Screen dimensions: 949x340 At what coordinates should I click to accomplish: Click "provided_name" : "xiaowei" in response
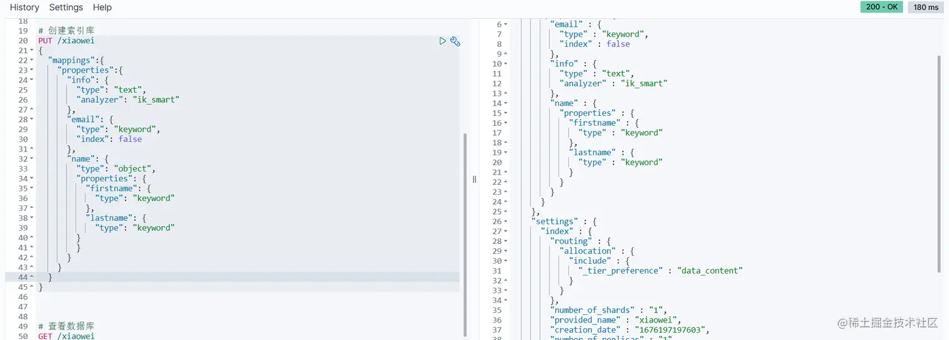click(x=616, y=320)
